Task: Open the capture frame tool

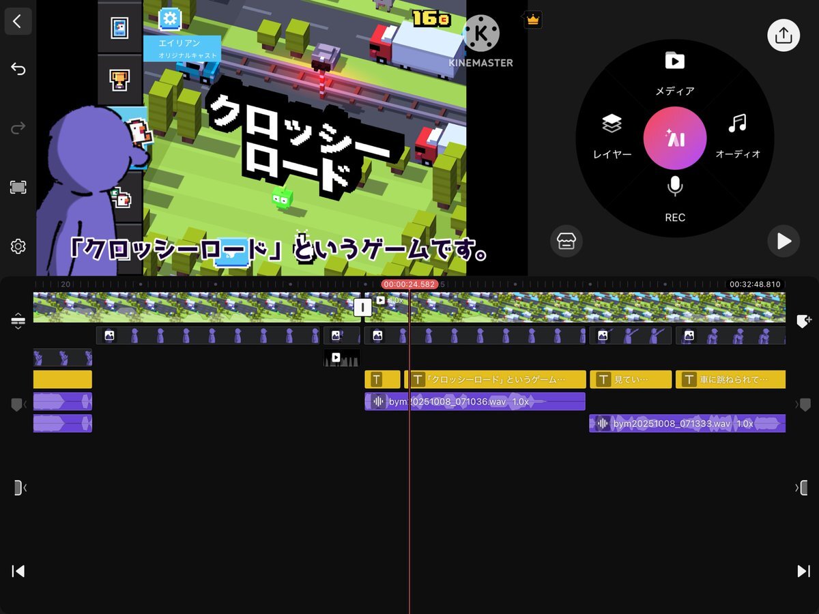Action: click(18, 187)
